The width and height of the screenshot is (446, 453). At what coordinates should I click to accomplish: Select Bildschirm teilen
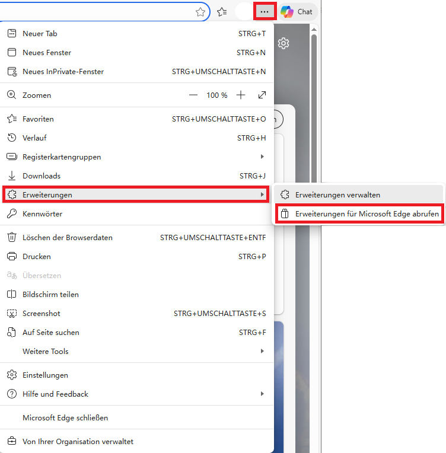point(137,295)
